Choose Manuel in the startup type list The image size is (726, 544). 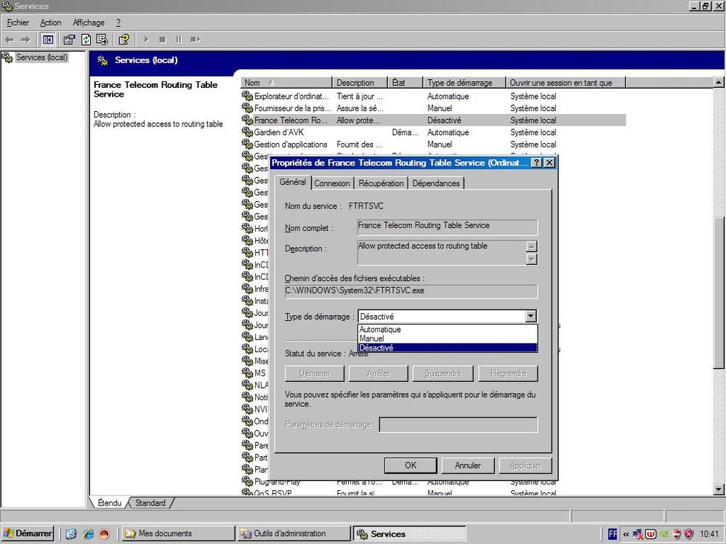[x=371, y=338]
